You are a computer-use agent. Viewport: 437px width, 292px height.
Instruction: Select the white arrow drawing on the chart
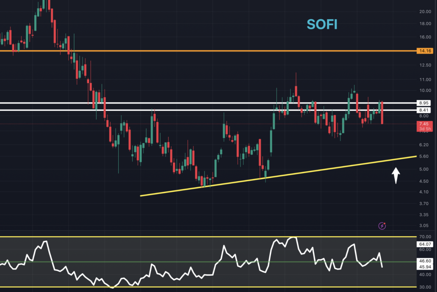coord(396,173)
